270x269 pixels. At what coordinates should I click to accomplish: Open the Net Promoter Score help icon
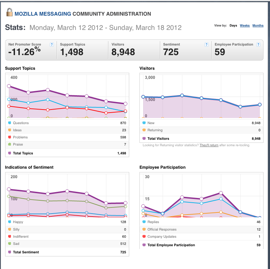(52, 45)
